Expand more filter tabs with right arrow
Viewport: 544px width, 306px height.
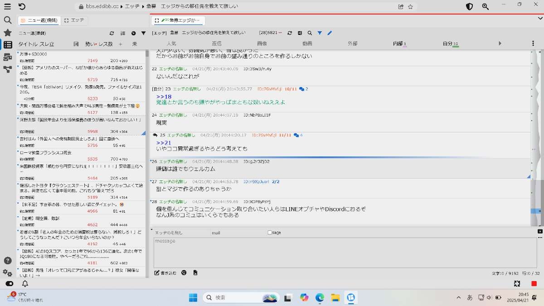[x=500, y=44]
